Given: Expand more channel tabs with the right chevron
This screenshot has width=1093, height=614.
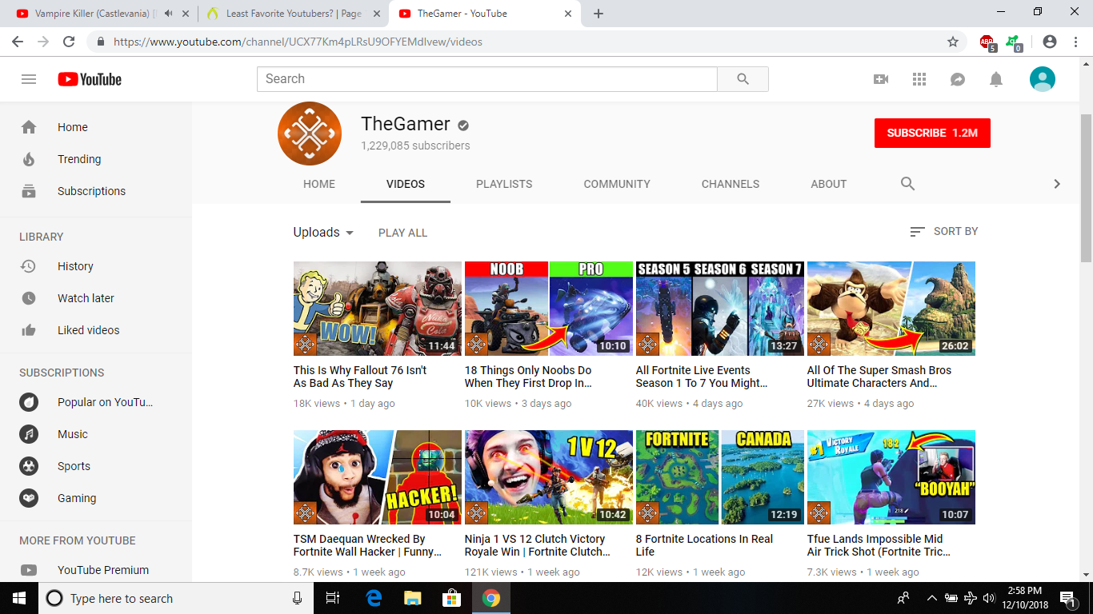Looking at the screenshot, I should (x=1056, y=184).
